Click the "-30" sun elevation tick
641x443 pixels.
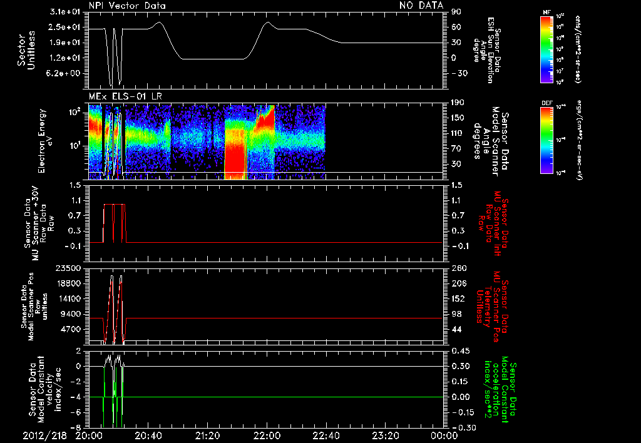[x=459, y=74]
